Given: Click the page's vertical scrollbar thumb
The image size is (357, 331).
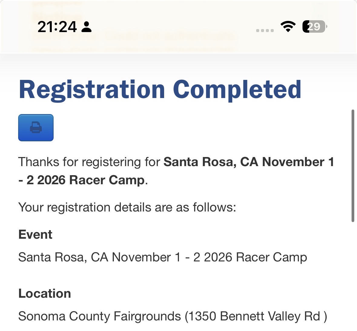Looking at the screenshot, I should click(x=353, y=165).
